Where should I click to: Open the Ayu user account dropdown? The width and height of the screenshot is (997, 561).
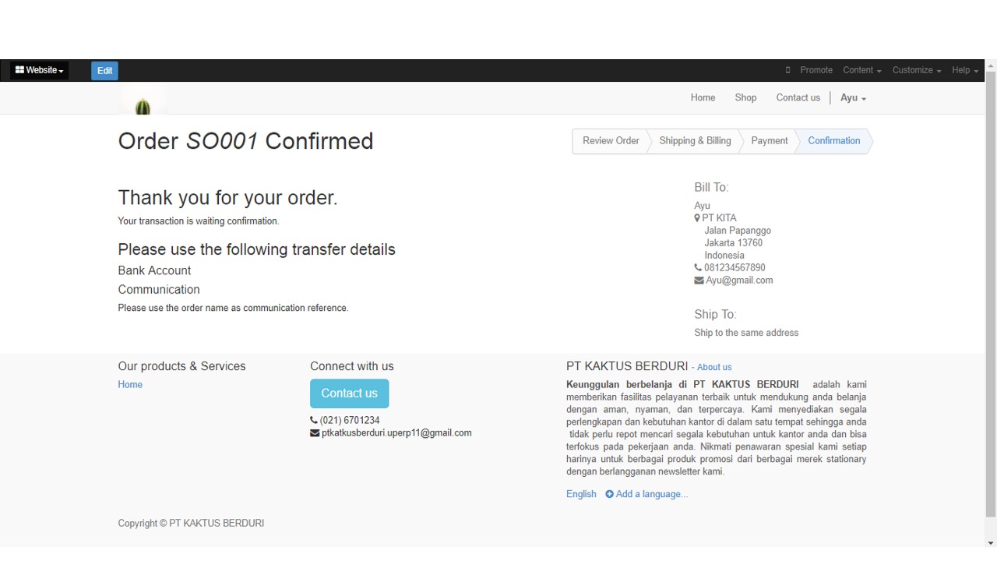coord(853,98)
